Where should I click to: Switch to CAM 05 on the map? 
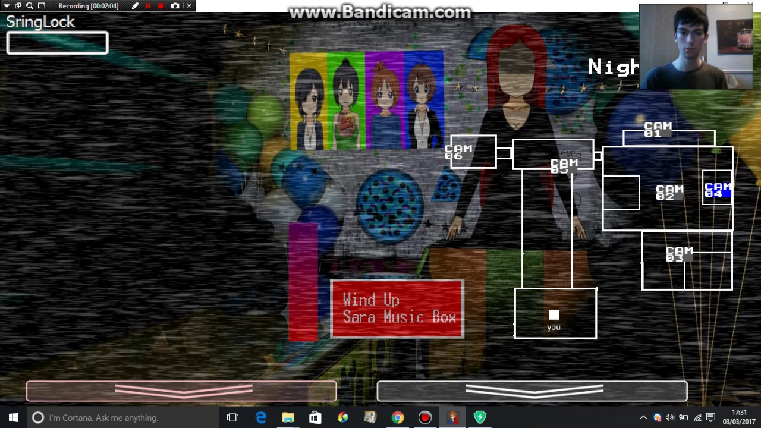[564, 166]
